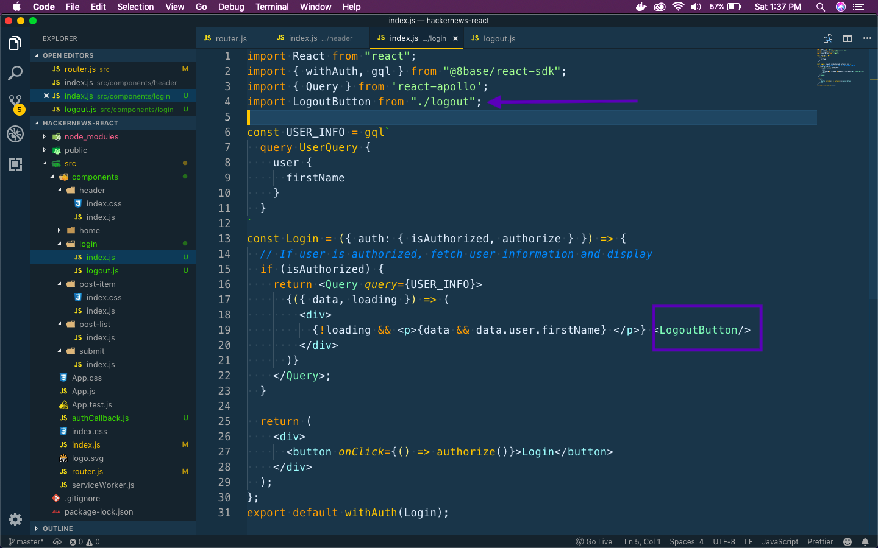Open the Go menu
Viewport: 878px width, 548px height.
[x=201, y=7]
